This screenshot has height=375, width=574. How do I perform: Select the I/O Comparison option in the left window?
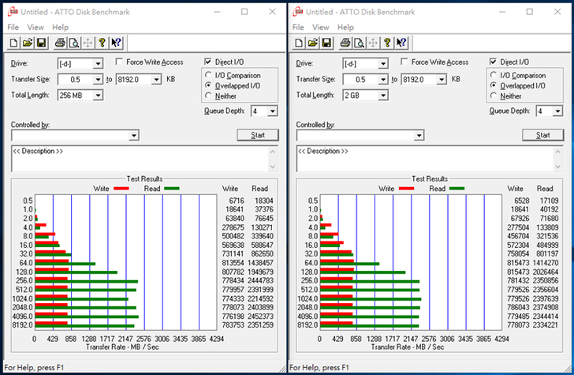coord(209,75)
